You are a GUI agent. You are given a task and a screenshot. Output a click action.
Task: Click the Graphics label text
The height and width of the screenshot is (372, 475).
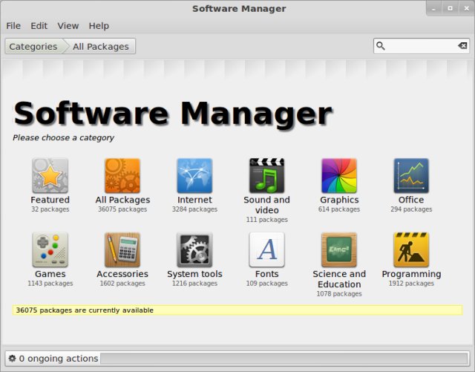tap(339, 200)
